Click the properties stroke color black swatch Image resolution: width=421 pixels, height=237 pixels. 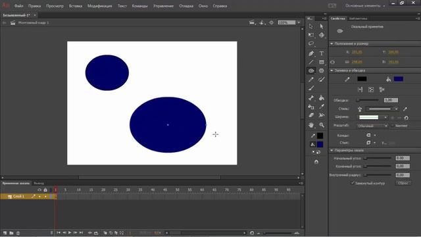pos(362,79)
